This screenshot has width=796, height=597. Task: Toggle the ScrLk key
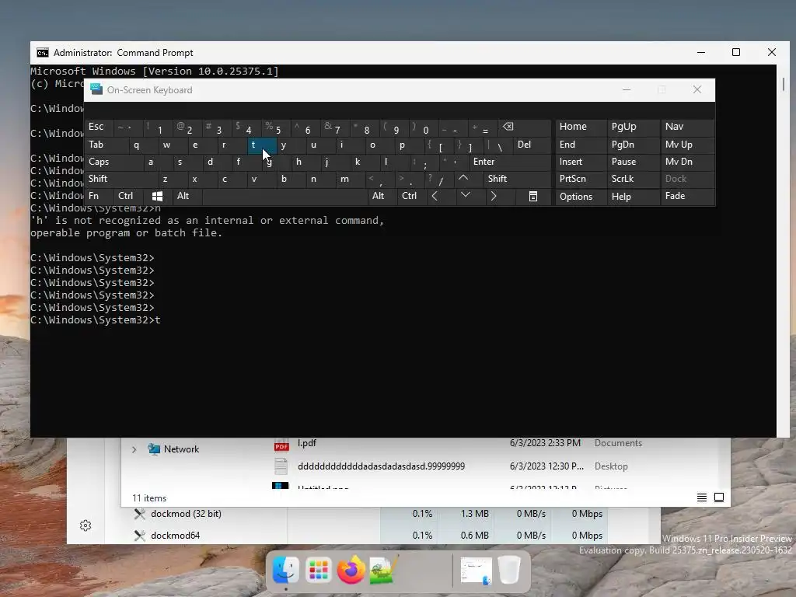(x=633, y=179)
